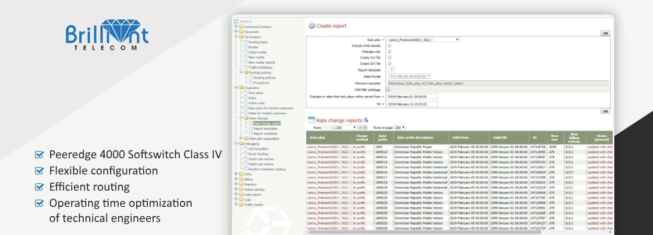Click the Logs folder icon
This screenshot has height=235, width=653.
pos(242,199)
